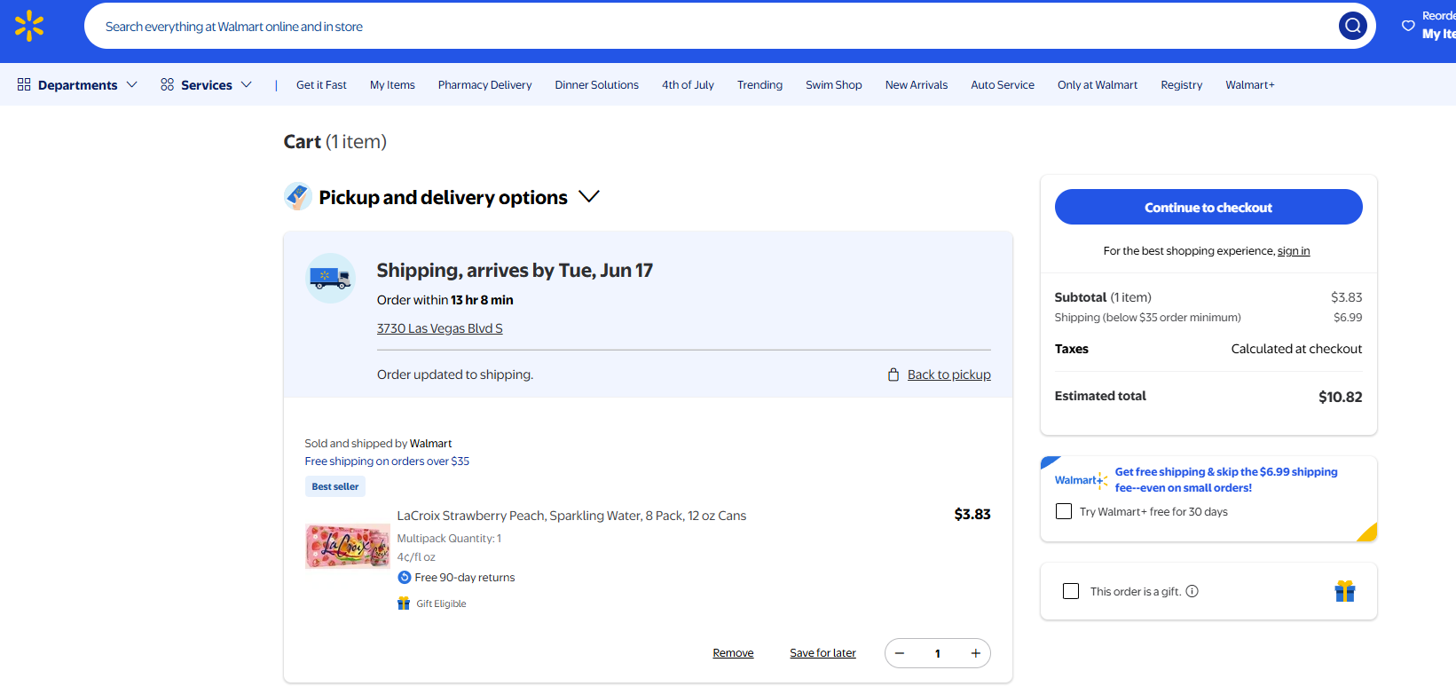The width and height of the screenshot is (1456, 694).
Task: Click the Subtotal $3.83 amount
Action: tap(1346, 297)
